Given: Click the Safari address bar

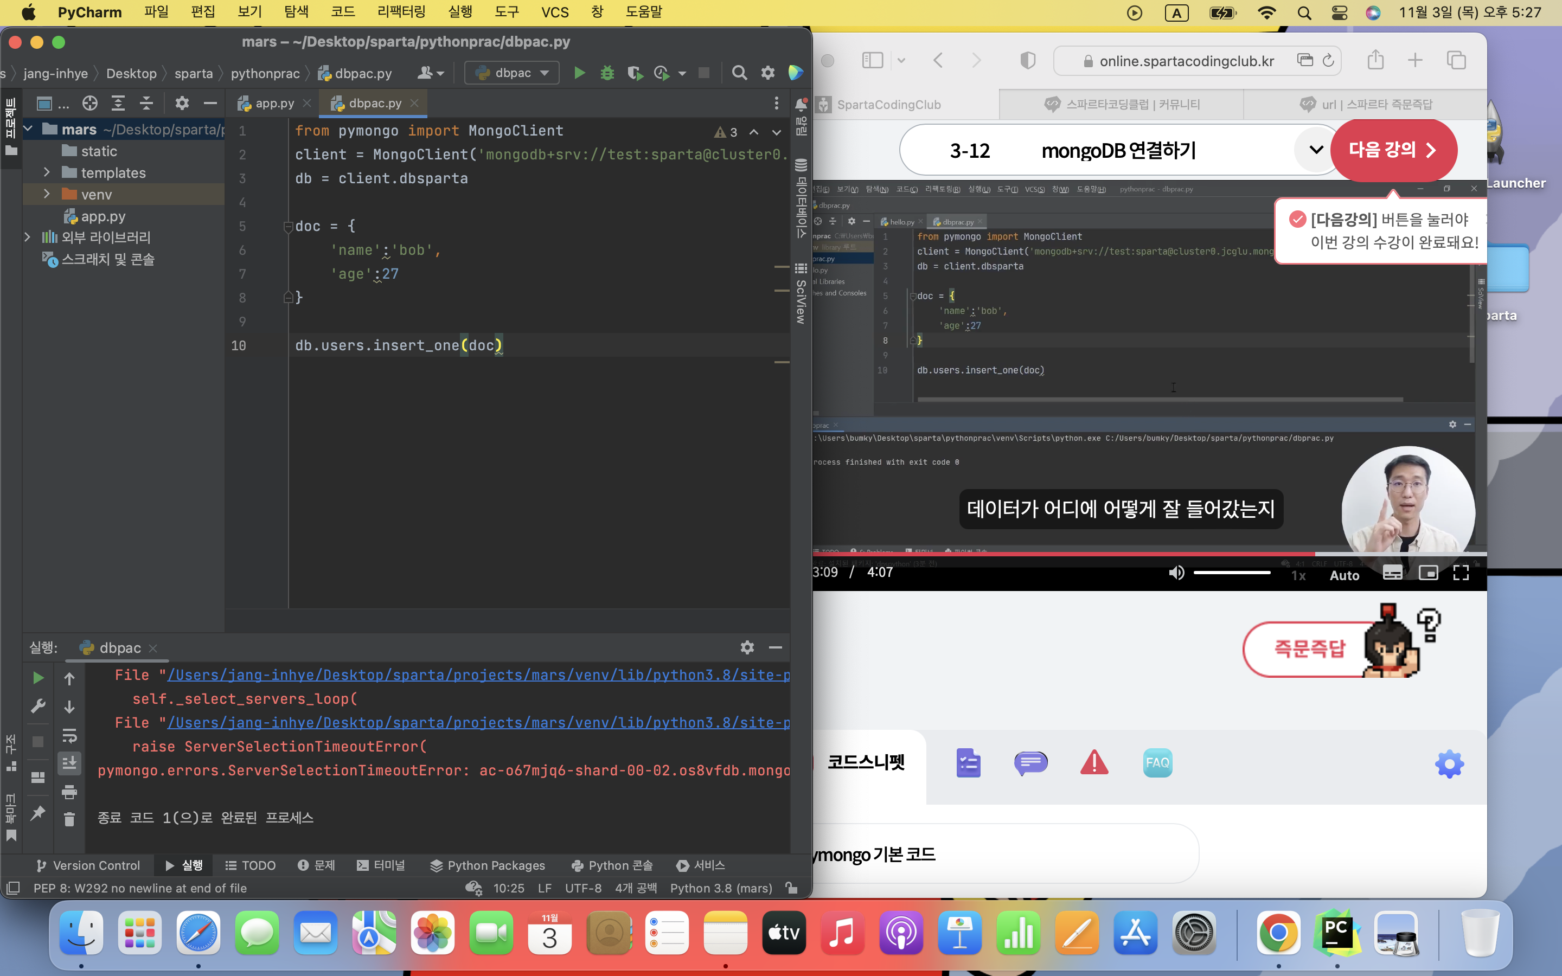Looking at the screenshot, I should 1196,61.
